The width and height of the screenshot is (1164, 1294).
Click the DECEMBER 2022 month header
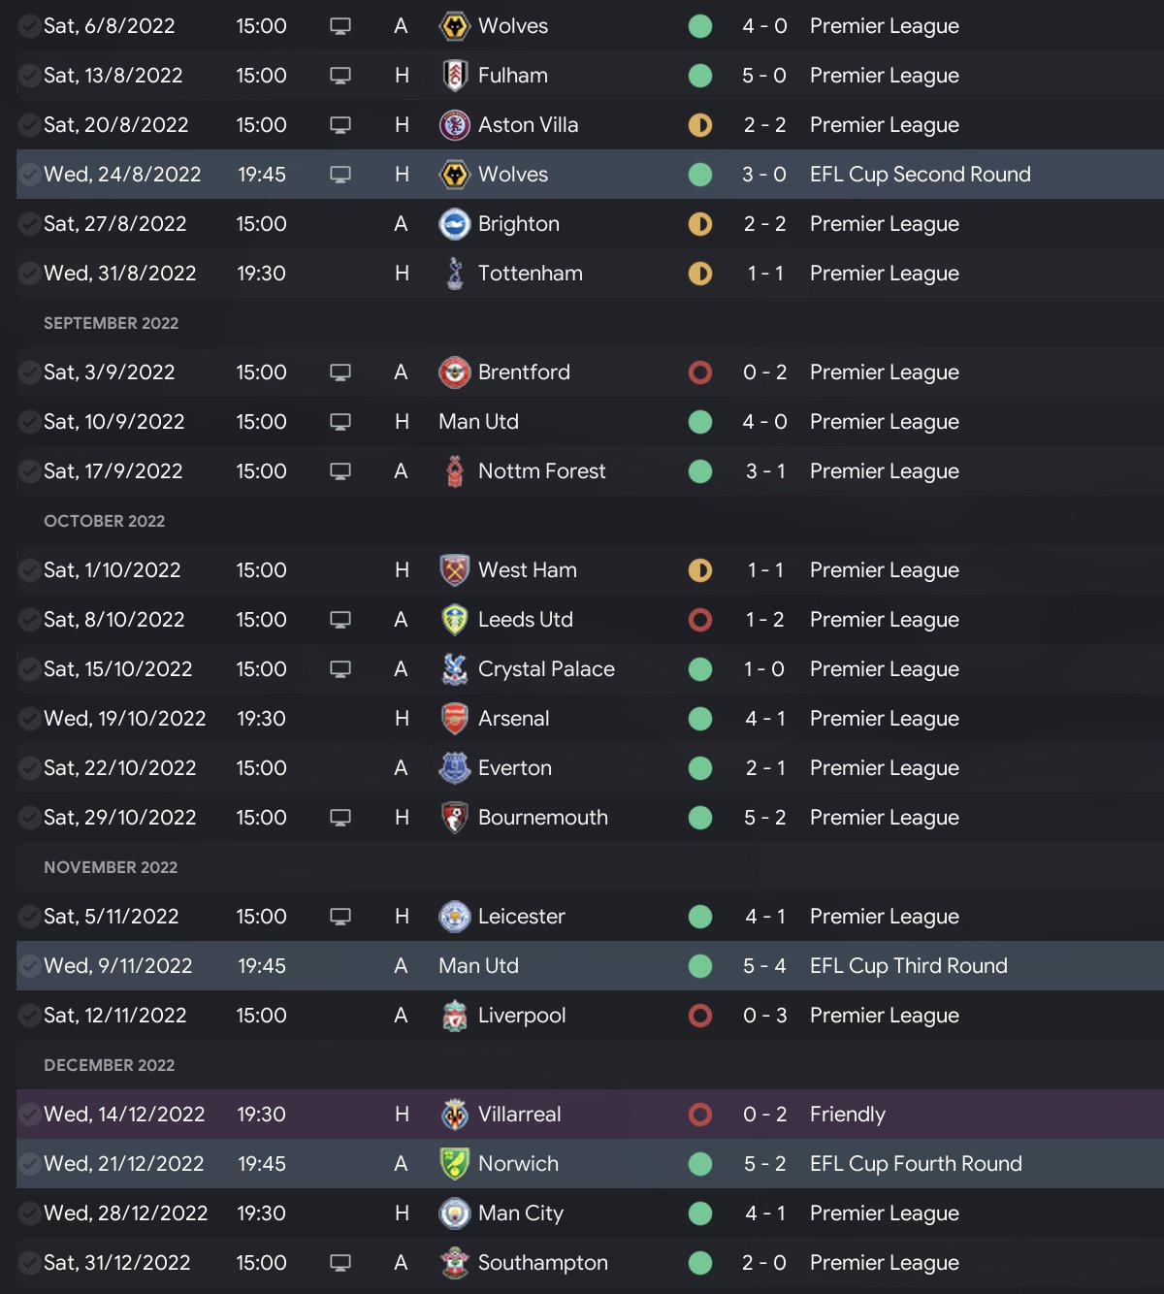tap(110, 1065)
